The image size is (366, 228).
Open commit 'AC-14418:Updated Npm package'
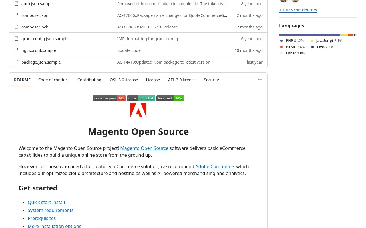[x=164, y=62]
